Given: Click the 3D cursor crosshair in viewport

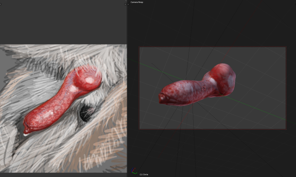Looking at the screenshot, I should pos(203,88).
